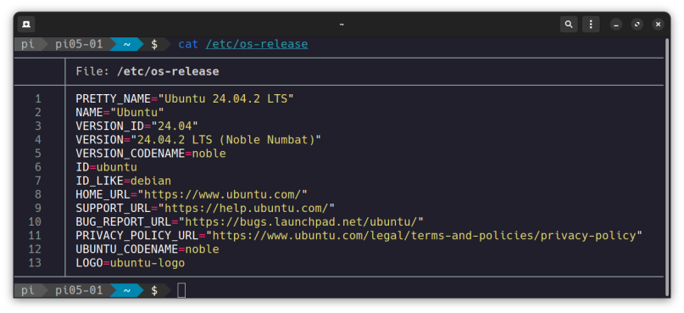Click the SUPPORT_URL help.ubuntu.com link
This screenshot has height=313, width=684.
coord(246,207)
